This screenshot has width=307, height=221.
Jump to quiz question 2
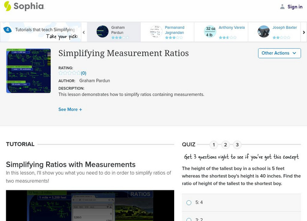[x=226, y=145]
